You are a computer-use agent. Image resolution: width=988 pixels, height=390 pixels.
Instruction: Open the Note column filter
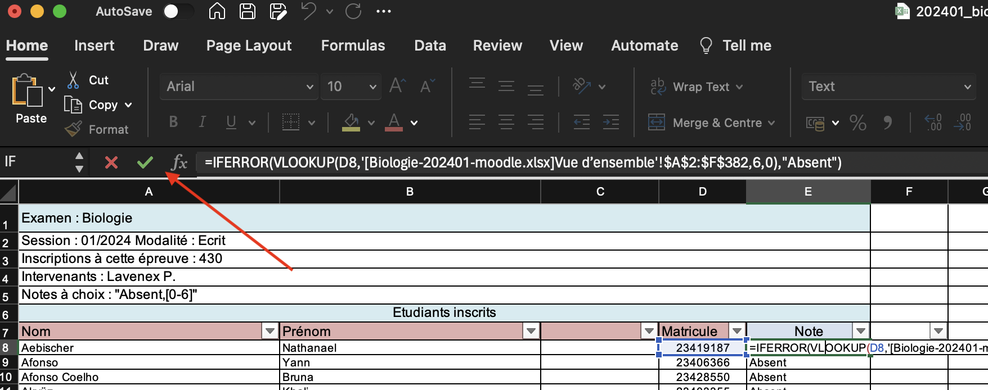coord(861,331)
